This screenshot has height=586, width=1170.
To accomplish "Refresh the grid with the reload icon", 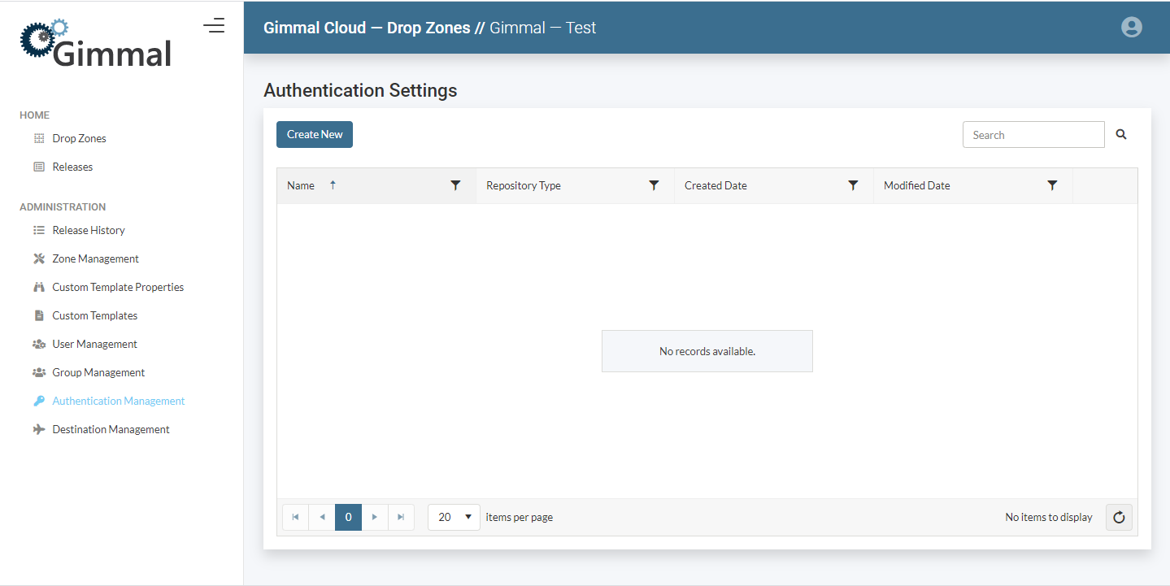I will coord(1119,517).
